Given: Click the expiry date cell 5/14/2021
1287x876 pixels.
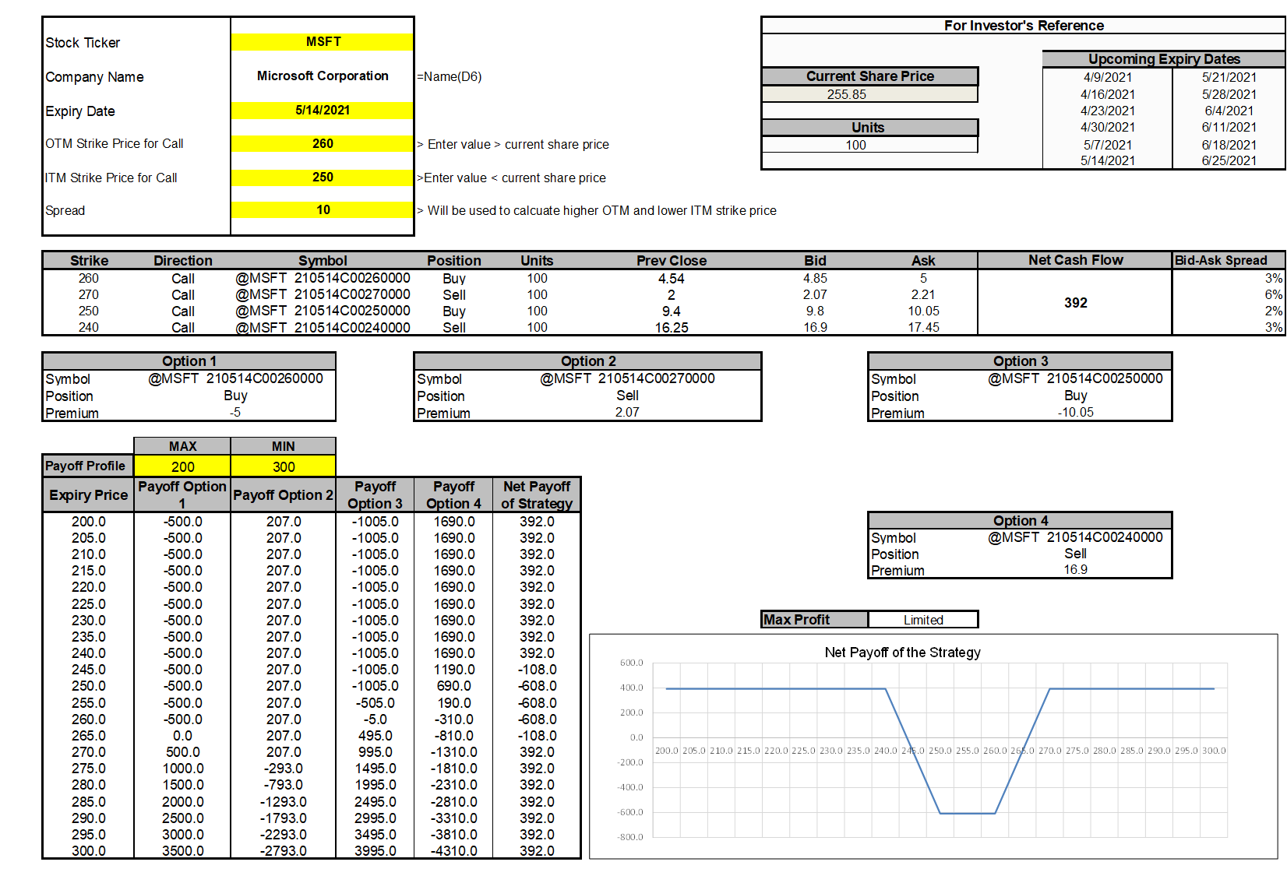Looking at the screenshot, I should tap(323, 111).
